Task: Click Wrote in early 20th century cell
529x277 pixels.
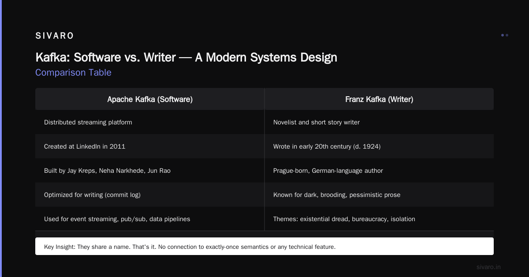Action: click(379, 146)
